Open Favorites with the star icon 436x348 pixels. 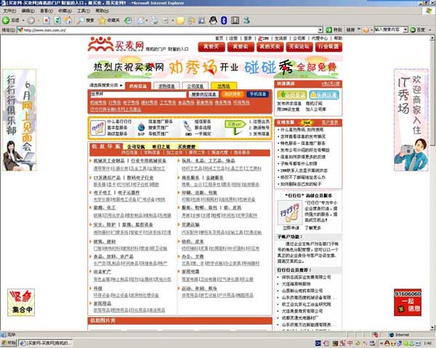pyautogui.click(x=109, y=20)
